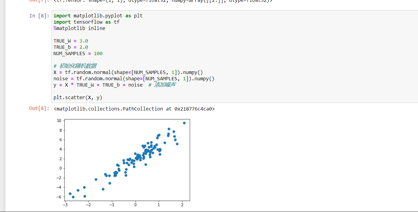This screenshot has height=212, width=418.
Task: Click the Out[8] output prompt
Action: [39, 108]
